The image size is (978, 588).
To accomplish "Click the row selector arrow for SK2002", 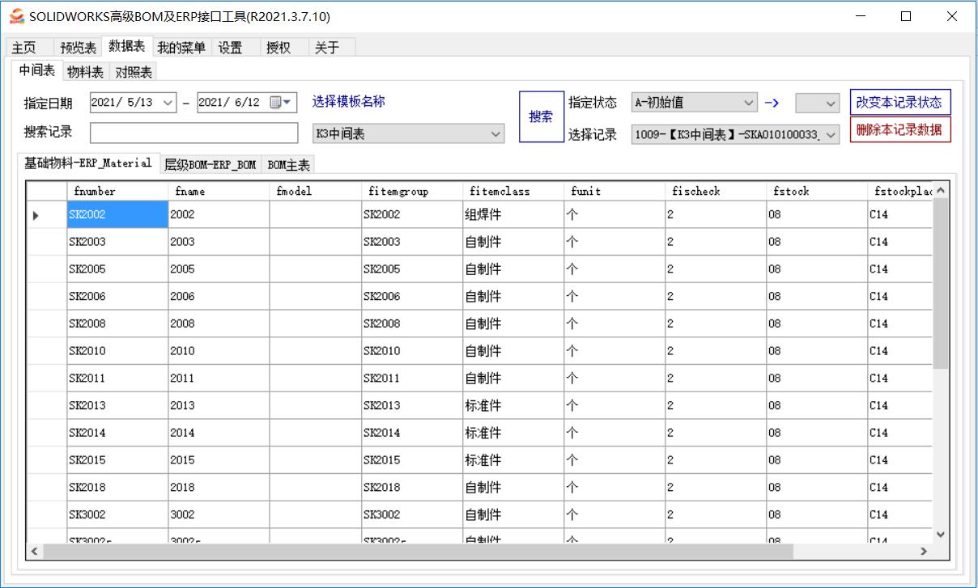I will [x=36, y=215].
